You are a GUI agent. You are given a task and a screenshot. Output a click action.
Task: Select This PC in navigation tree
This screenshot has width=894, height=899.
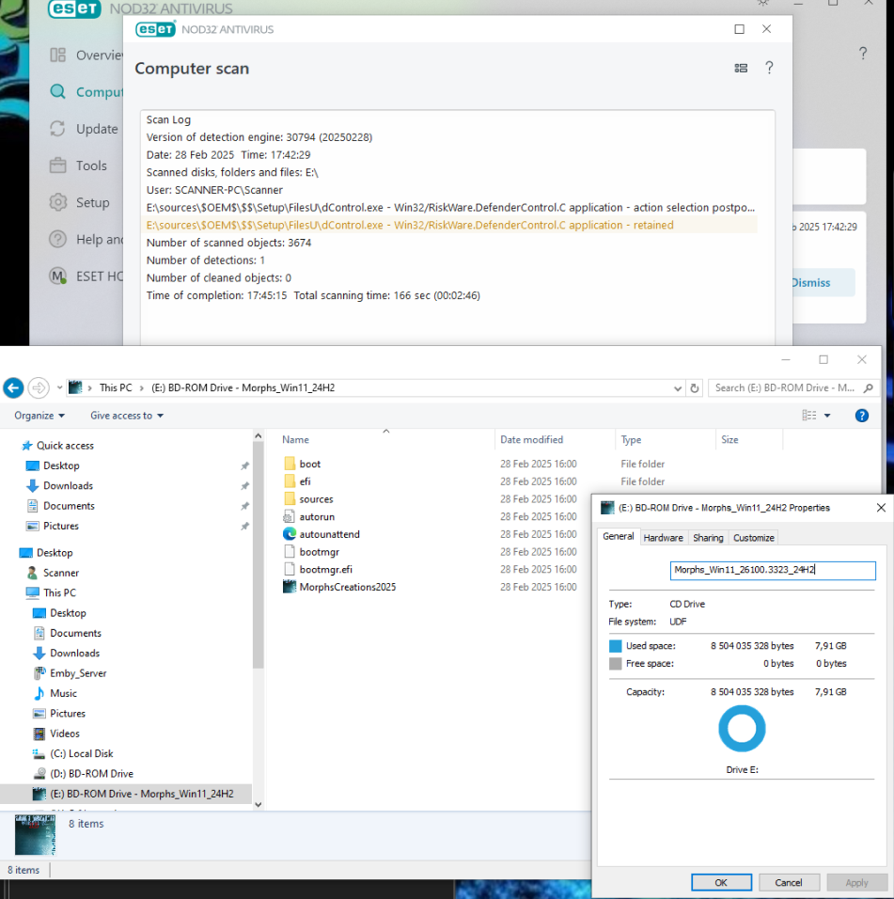click(x=59, y=592)
